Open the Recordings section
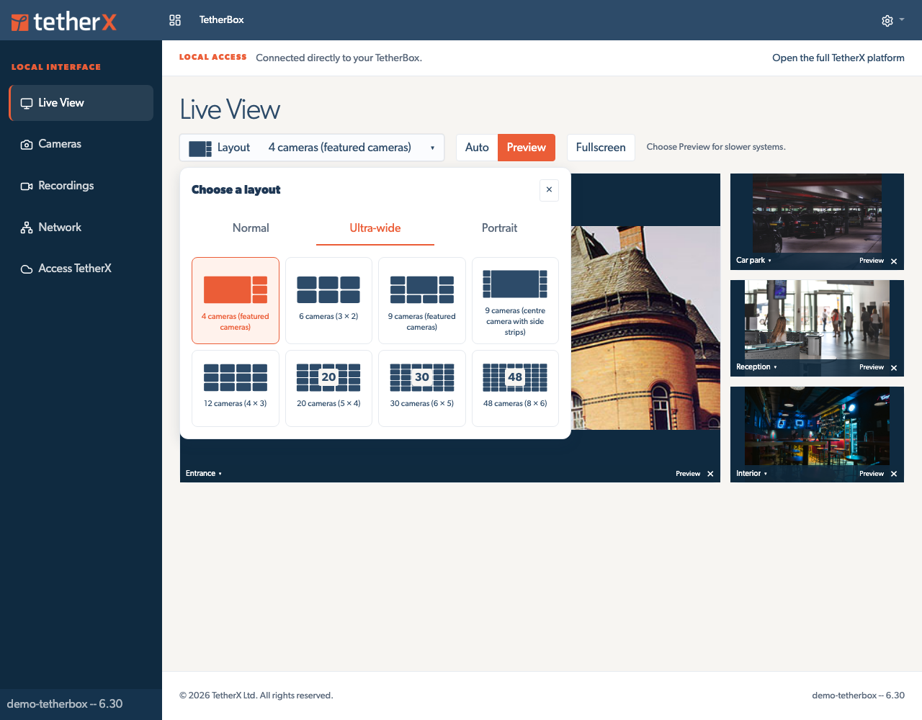The width and height of the screenshot is (922, 720). pyautogui.click(x=81, y=186)
